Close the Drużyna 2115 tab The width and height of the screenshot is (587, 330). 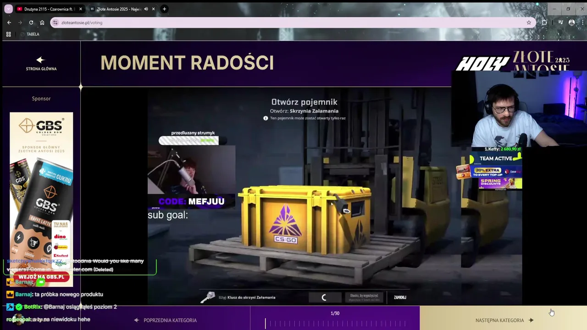[x=81, y=9]
